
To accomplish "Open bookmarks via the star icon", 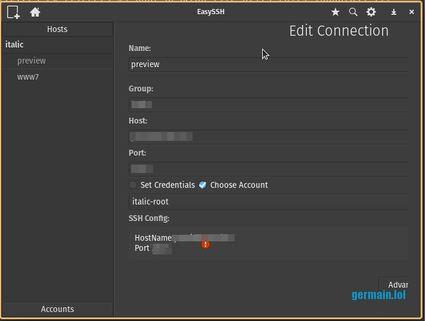I will pos(335,12).
